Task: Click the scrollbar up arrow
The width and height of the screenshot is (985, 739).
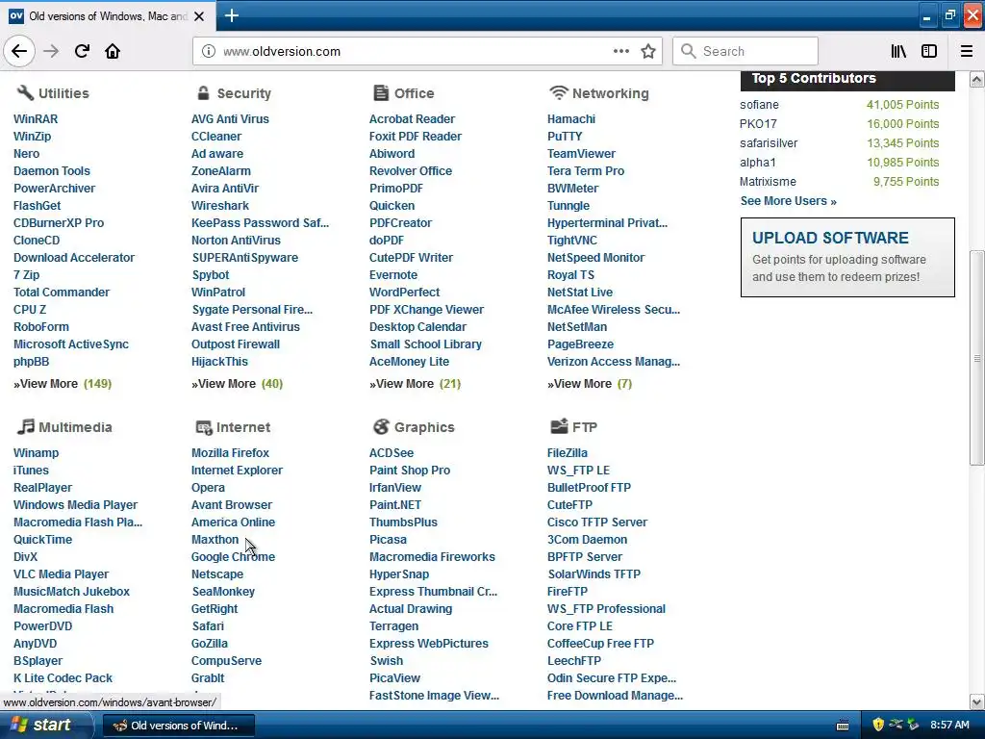Action: [976, 79]
